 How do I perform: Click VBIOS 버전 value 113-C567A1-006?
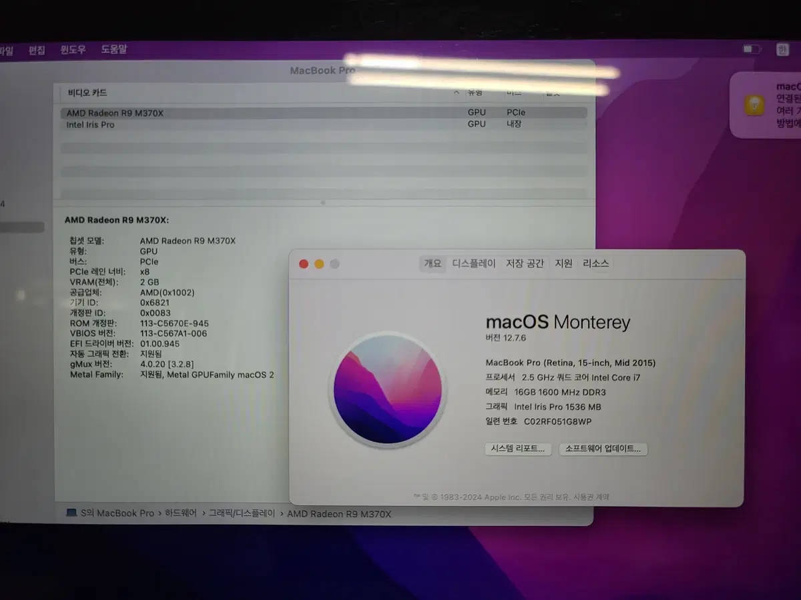coord(174,333)
